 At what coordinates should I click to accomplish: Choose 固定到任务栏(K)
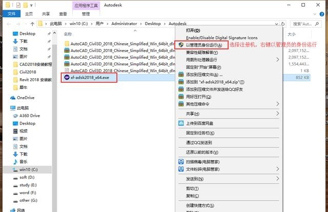click(200, 133)
